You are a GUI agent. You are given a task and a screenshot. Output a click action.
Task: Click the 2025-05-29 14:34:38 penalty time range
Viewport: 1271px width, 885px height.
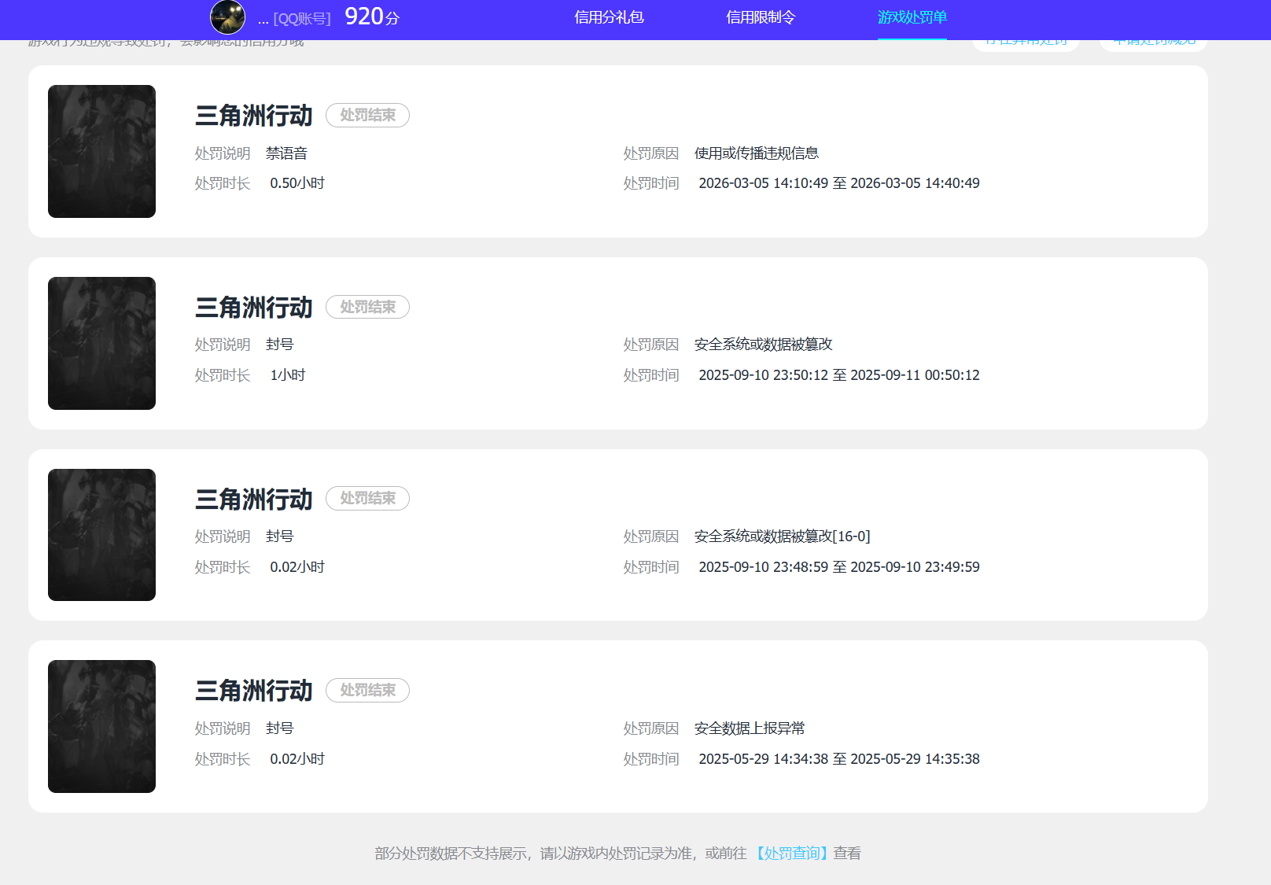pyautogui.click(x=839, y=759)
